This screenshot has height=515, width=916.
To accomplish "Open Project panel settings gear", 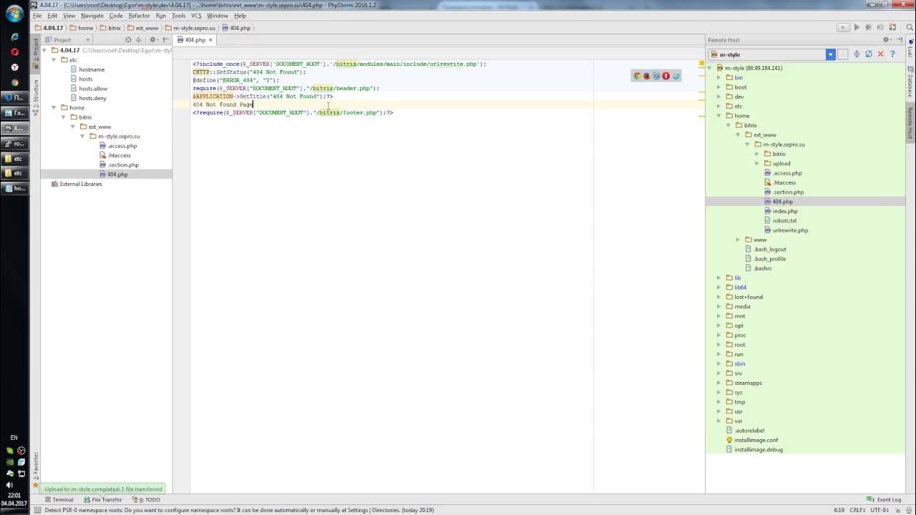I will [153, 40].
